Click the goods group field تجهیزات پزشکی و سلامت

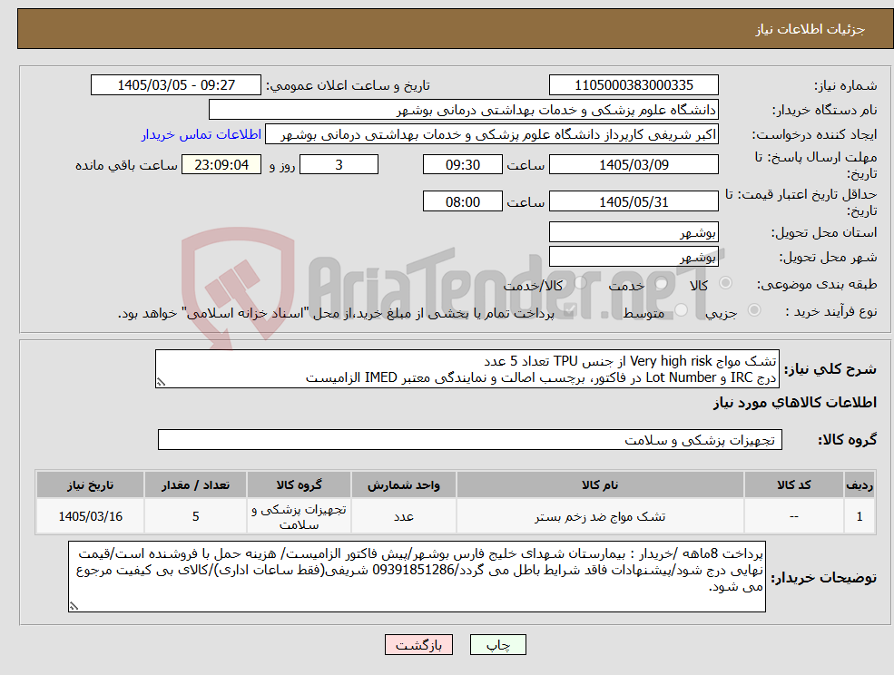pyautogui.click(x=470, y=439)
